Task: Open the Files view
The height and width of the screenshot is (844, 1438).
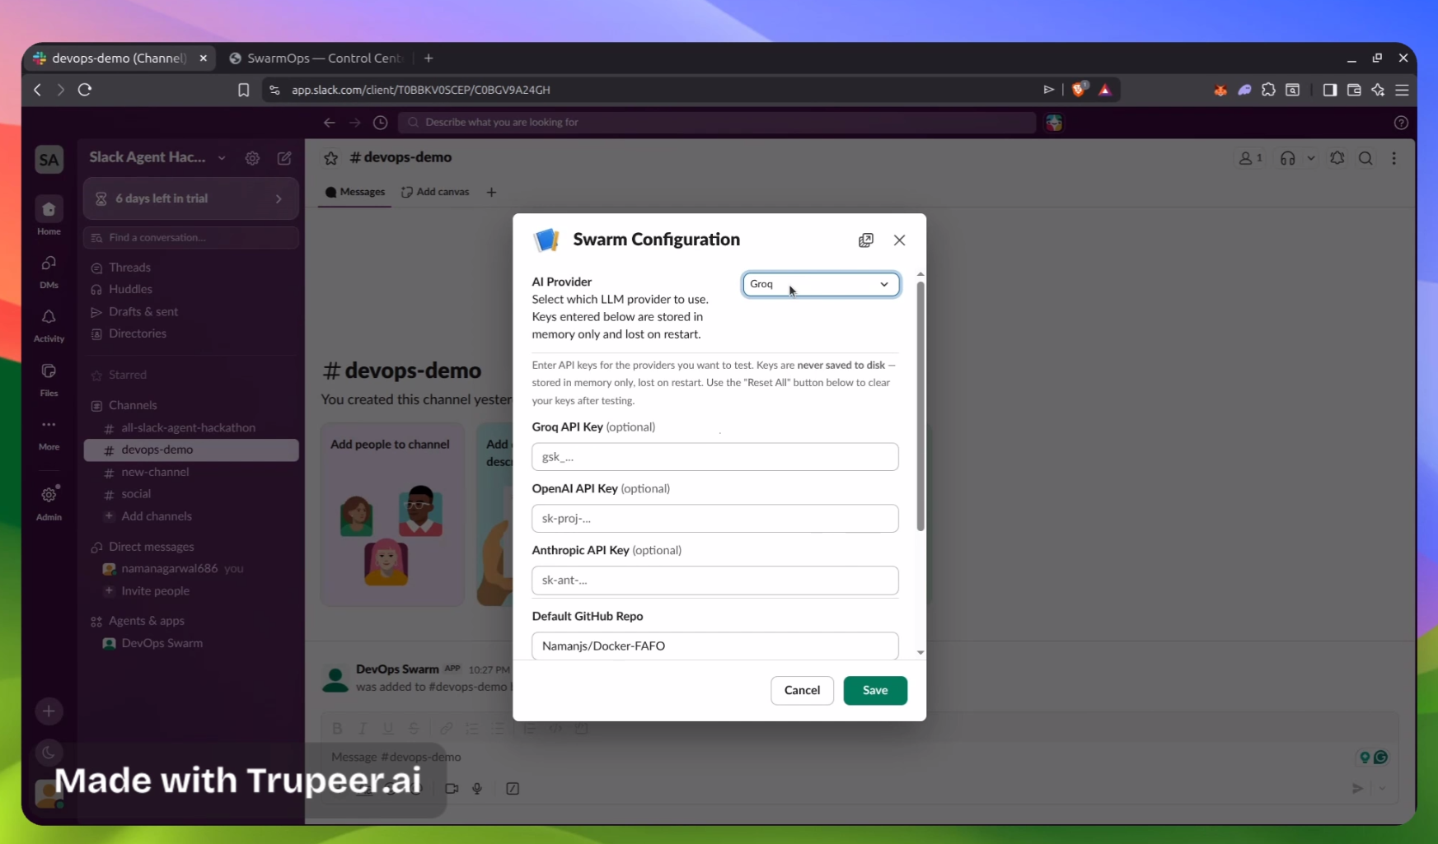Action: (x=49, y=380)
